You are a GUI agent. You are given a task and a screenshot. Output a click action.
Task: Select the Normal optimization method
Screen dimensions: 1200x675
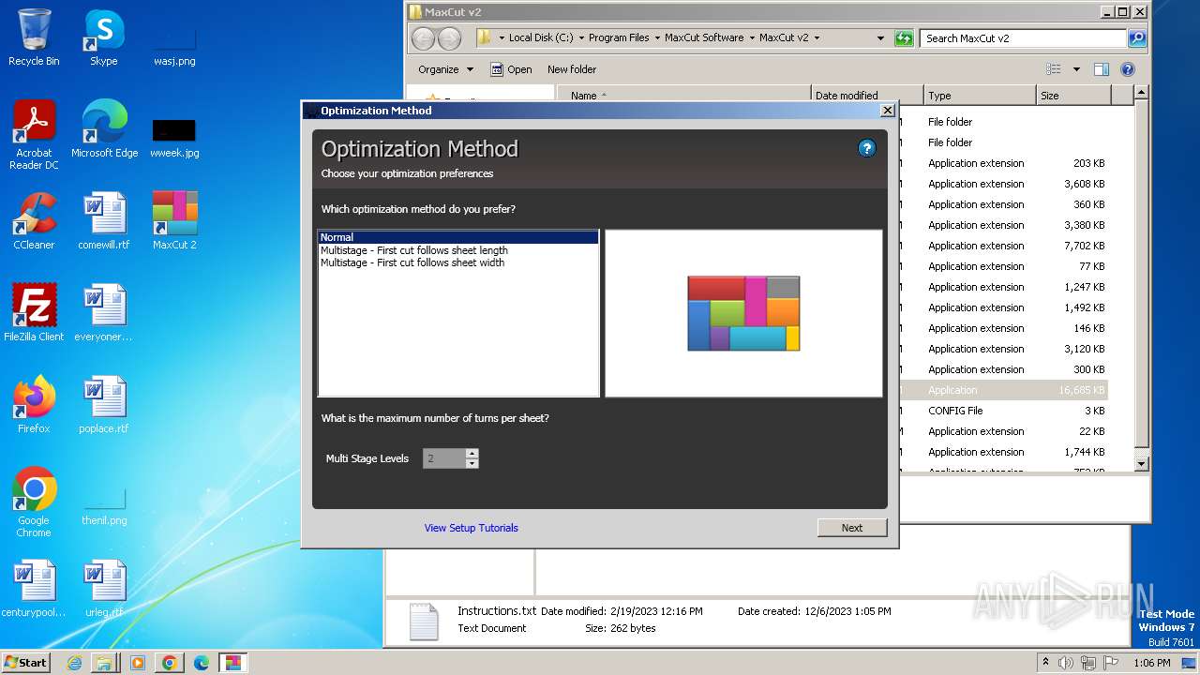point(457,237)
